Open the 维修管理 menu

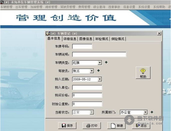(51, 7)
